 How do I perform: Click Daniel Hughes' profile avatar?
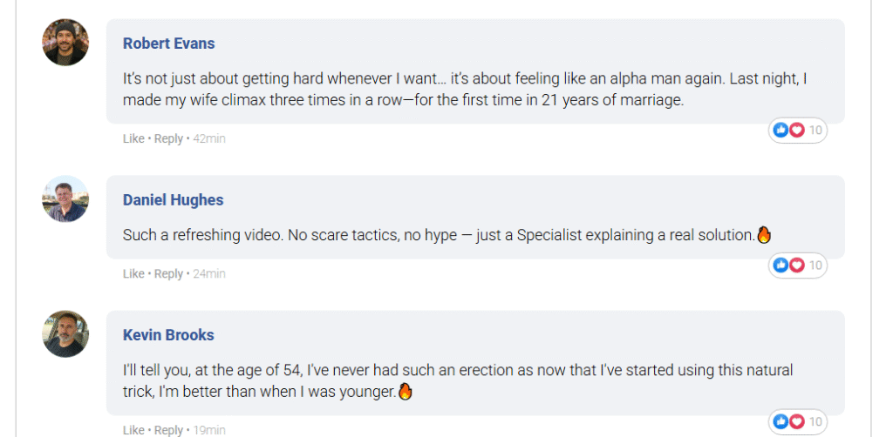65,199
